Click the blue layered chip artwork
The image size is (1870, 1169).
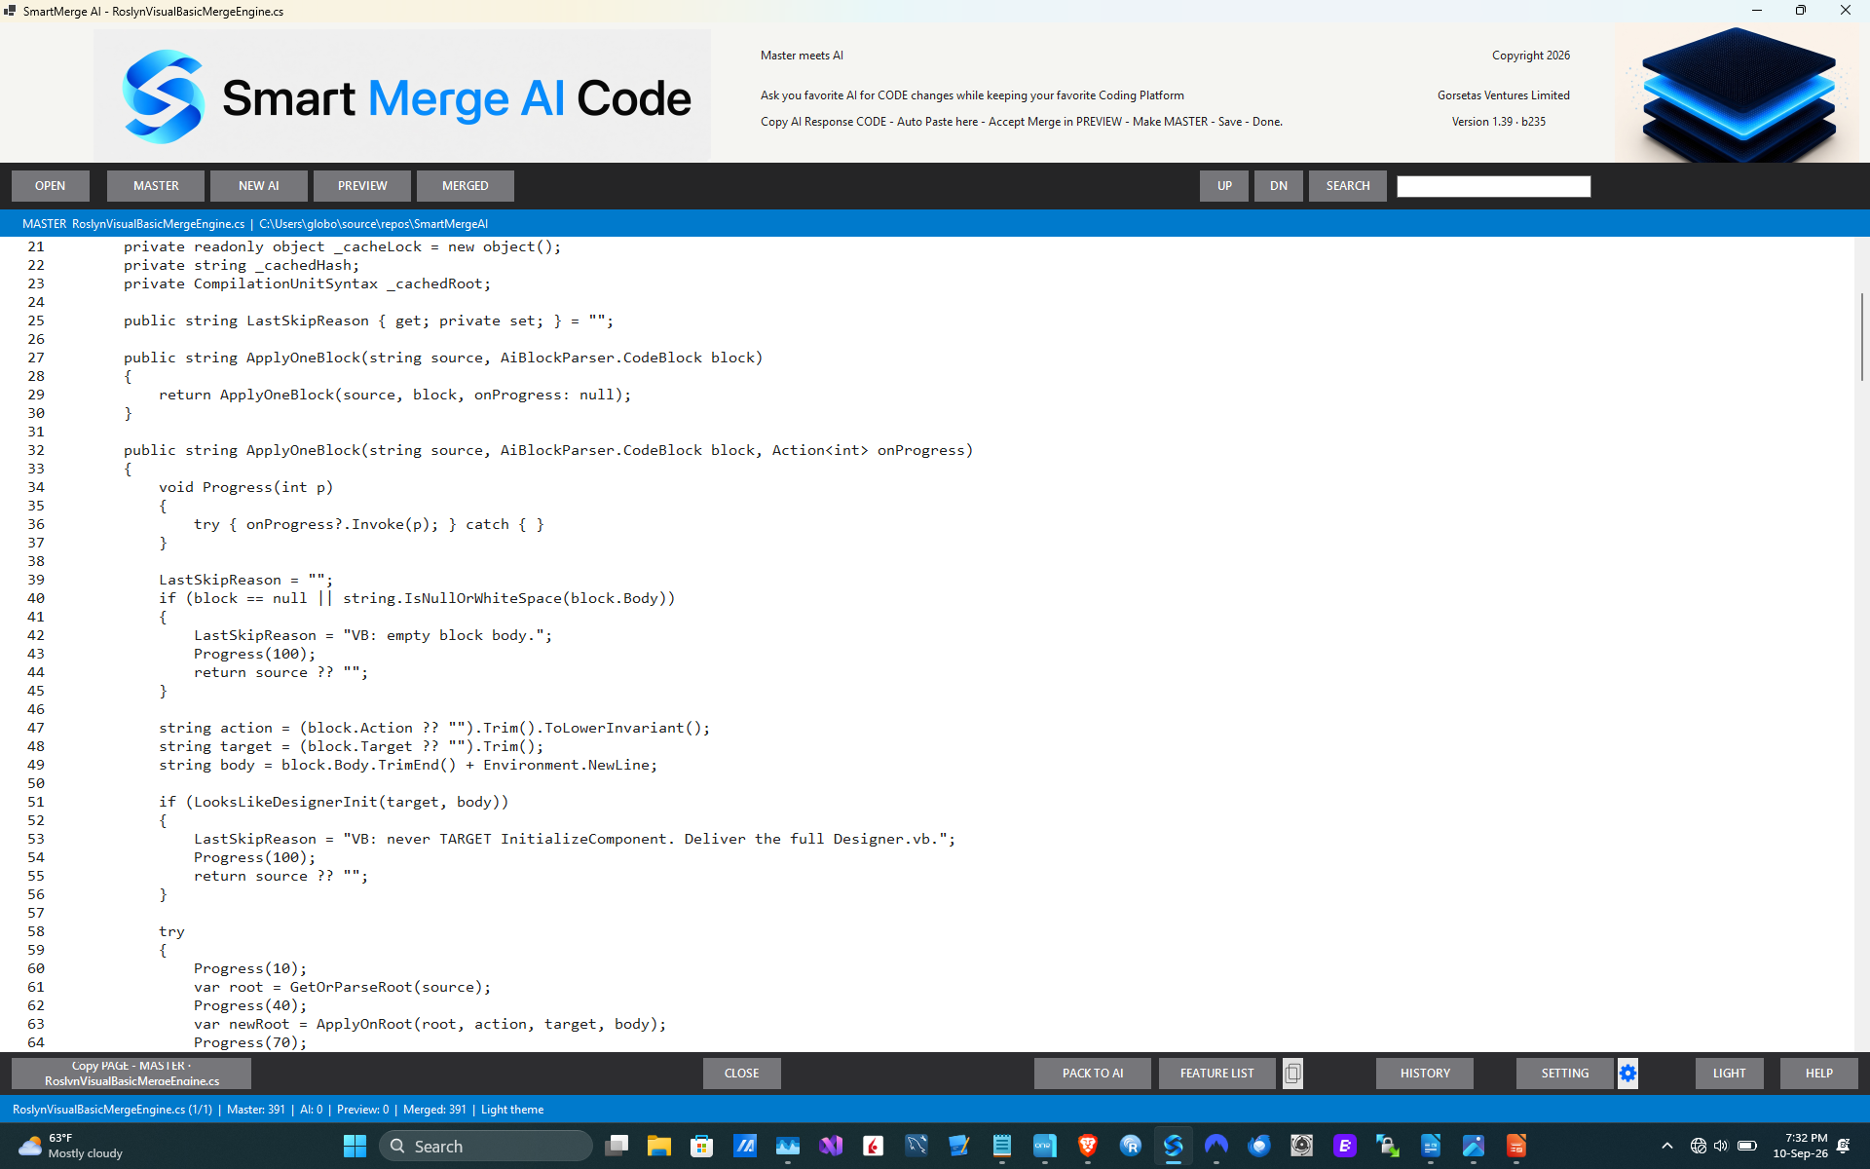pyautogui.click(x=1737, y=94)
